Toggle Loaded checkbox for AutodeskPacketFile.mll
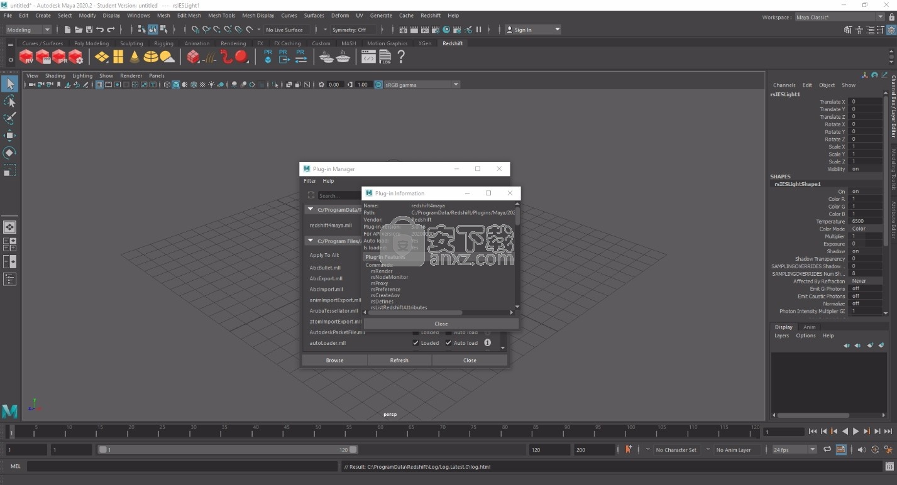Viewport: 897px width, 485px height. tap(415, 332)
